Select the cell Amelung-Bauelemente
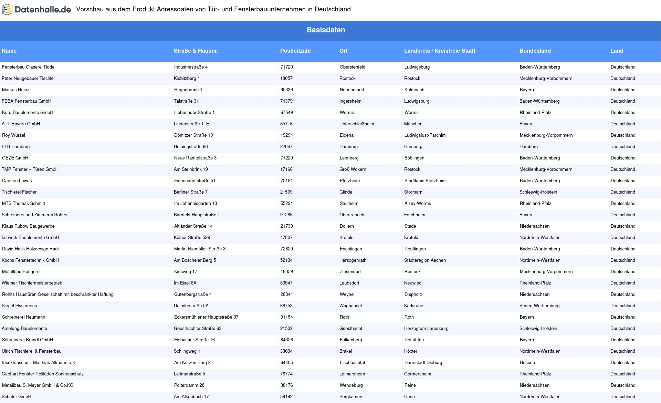 point(86,329)
